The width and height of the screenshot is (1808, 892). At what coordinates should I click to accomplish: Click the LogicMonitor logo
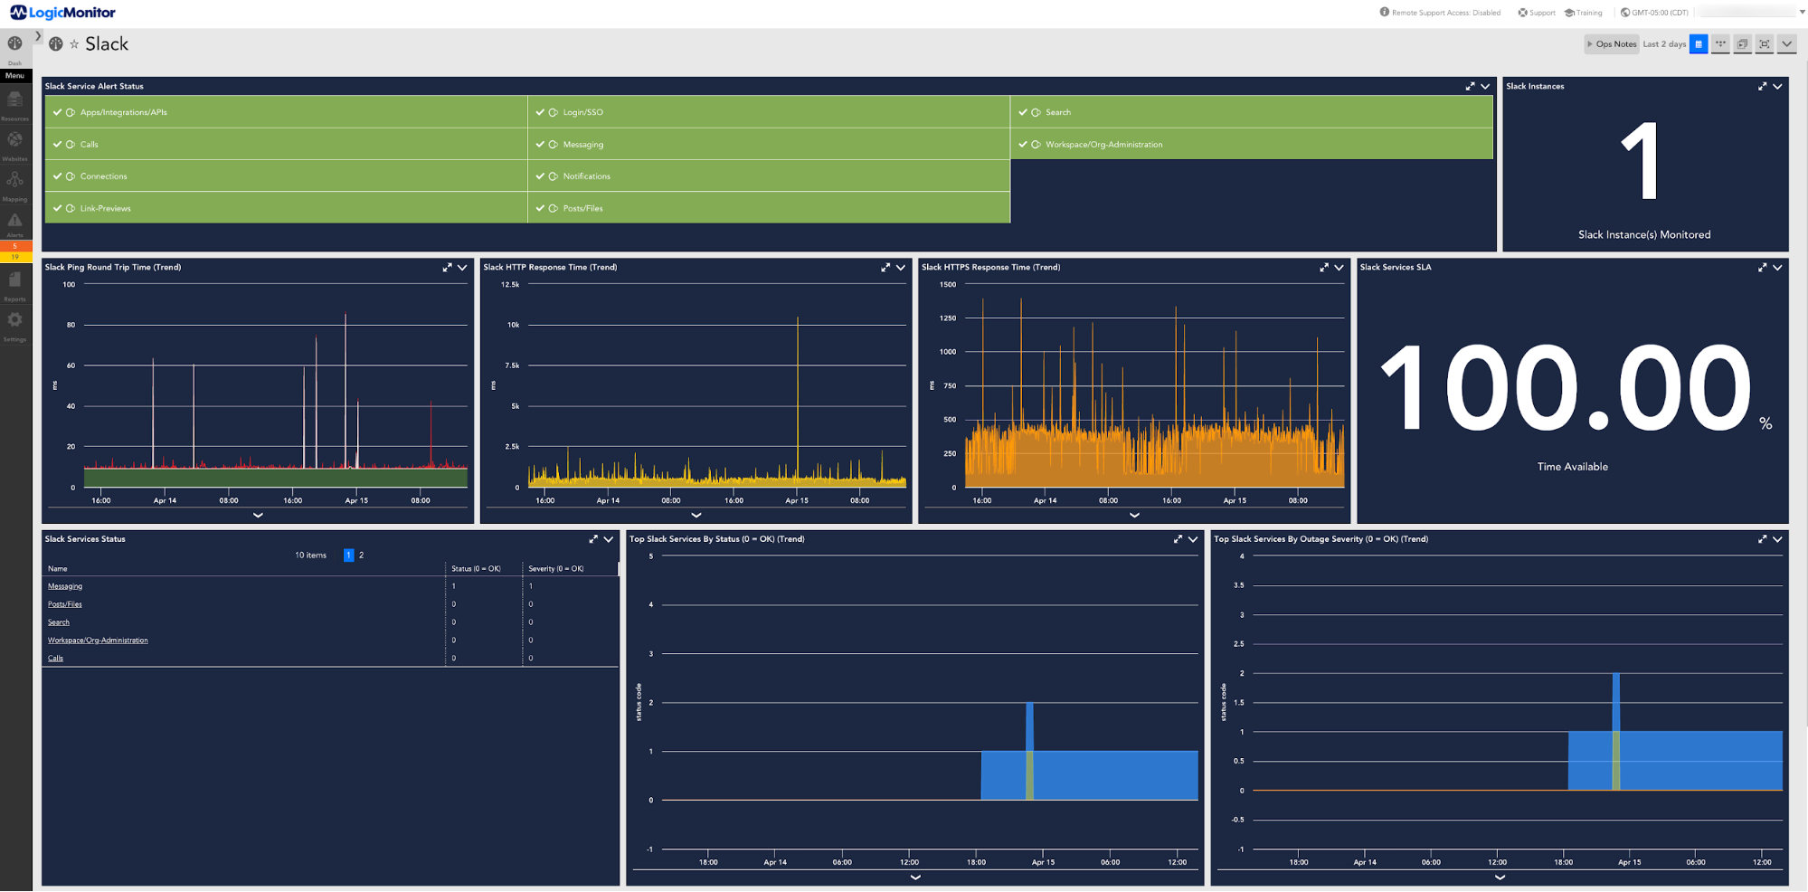point(62,13)
